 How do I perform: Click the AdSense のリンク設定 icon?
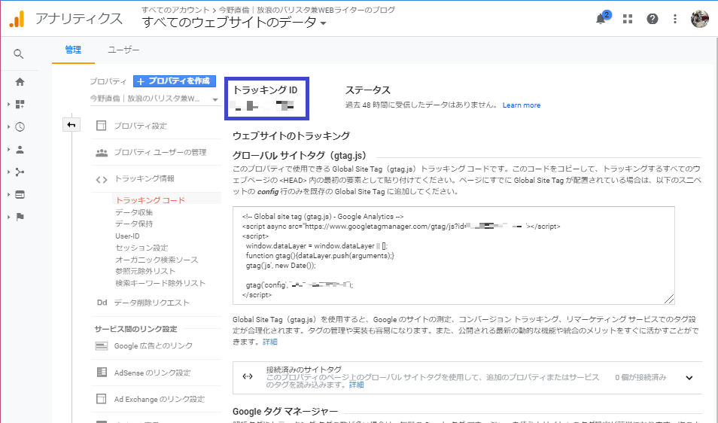pos(102,372)
